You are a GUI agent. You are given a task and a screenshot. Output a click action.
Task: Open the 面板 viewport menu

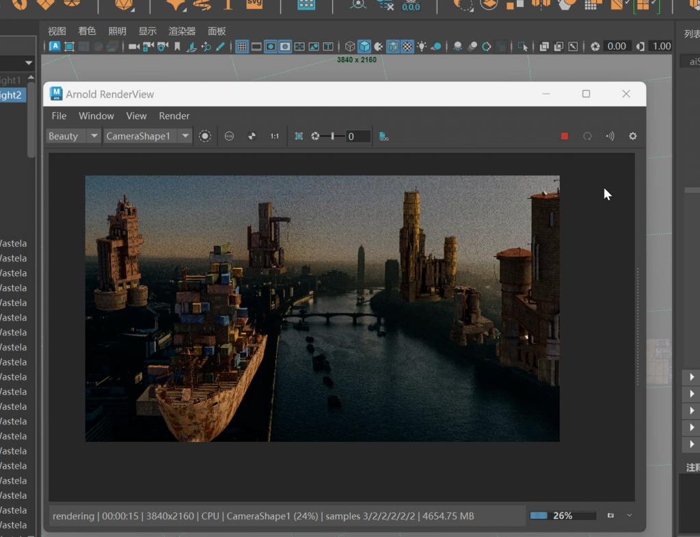217,31
